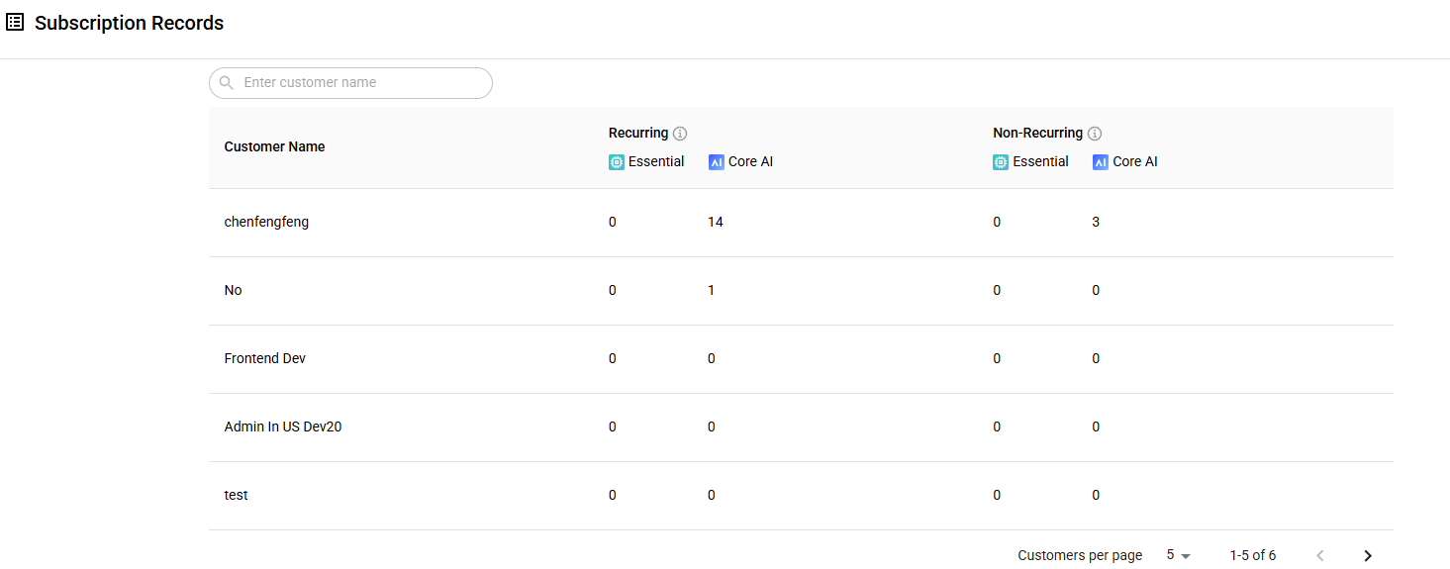Go to the next page of customers
This screenshot has height=569, width=1450.
click(x=1368, y=556)
